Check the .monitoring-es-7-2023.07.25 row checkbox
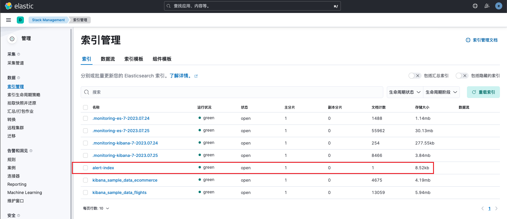 85,131
